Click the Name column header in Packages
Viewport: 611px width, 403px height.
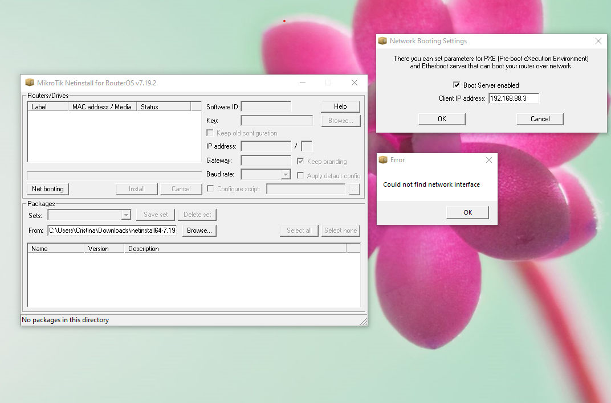56,248
